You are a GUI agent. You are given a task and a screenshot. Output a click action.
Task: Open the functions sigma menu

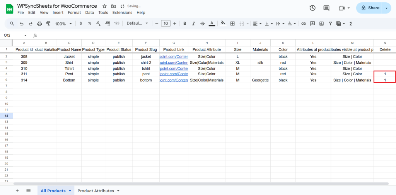tap(351, 24)
